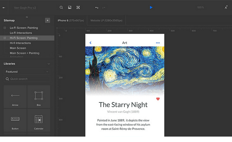Select Lo-Fi Interactions page
Screen dimensions: 232x142
pos(21,33)
